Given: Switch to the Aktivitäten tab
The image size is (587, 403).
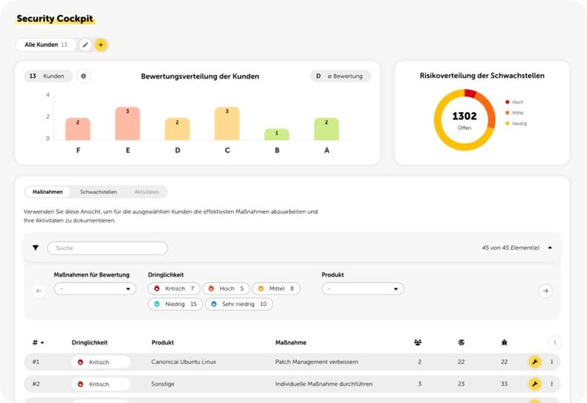Looking at the screenshot, I should (147, 192).
